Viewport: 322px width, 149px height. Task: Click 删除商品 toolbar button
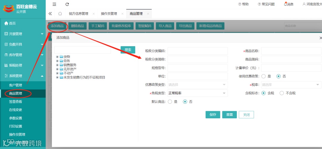tap(78, 26)
